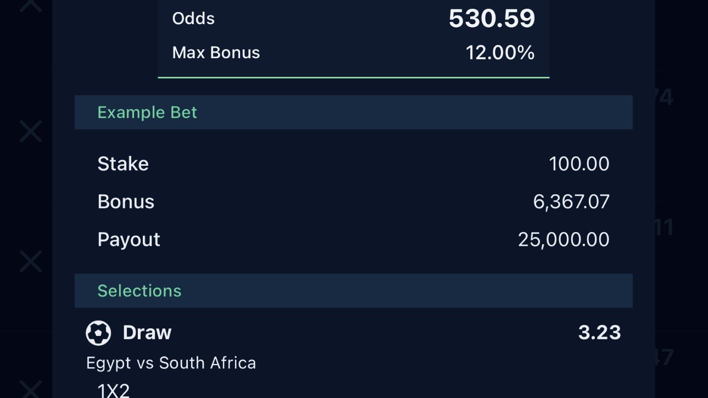Viewport: 708px width, 398px height.
Task: Click the soccer ball icon beside Draw
Action: 98,333
